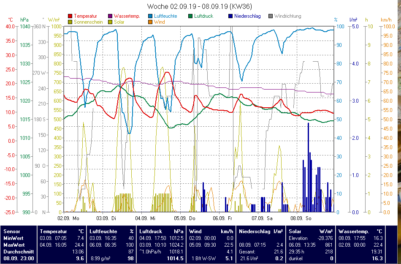Click the 02.09. Mo date label
This screenshot has height=264, width=401.
(68, 218)
